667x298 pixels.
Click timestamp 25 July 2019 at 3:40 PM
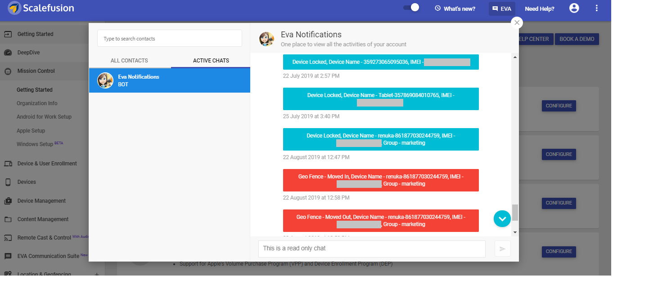point(311,116)
